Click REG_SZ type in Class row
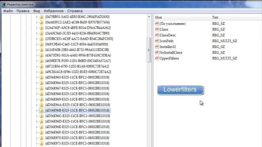This screenshot has height=147, width=262. click(x=218, y=29)
